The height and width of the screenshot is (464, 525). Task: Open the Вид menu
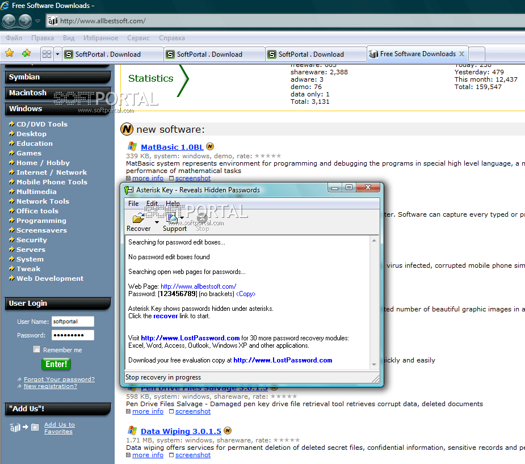pyautogui.click(x=69, y=38)
